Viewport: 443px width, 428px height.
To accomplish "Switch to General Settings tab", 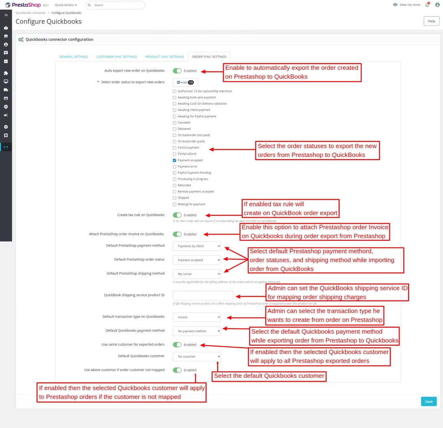I will pyautogui.click(x=73, y=57).
